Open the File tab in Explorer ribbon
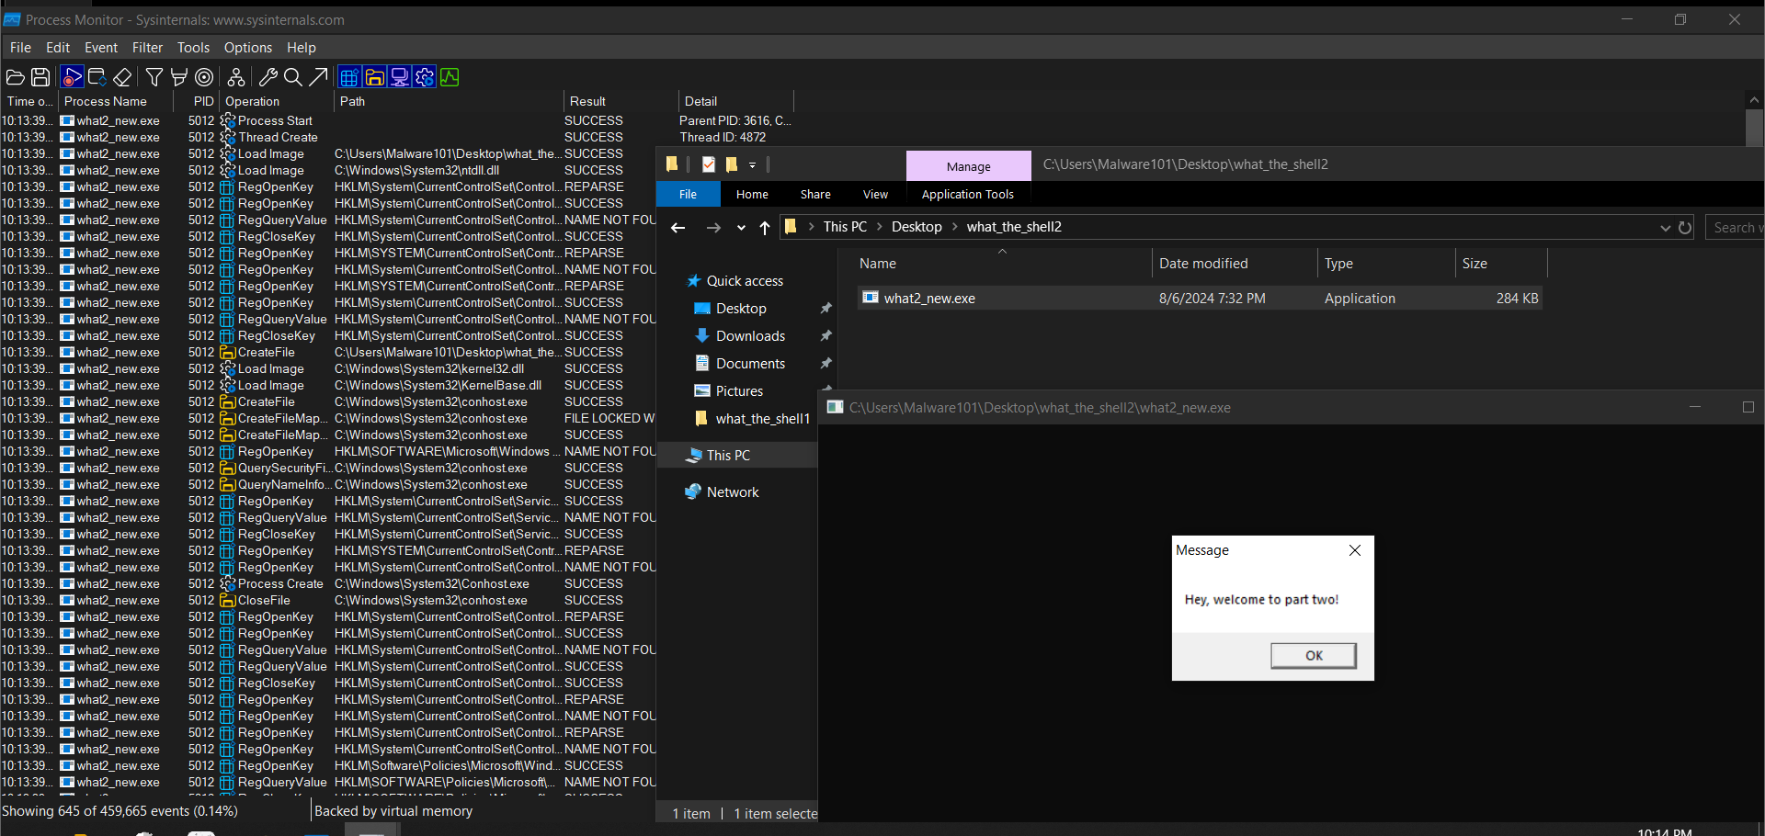The height and width of the screenshot is (836, 1765). coord(689,194)
